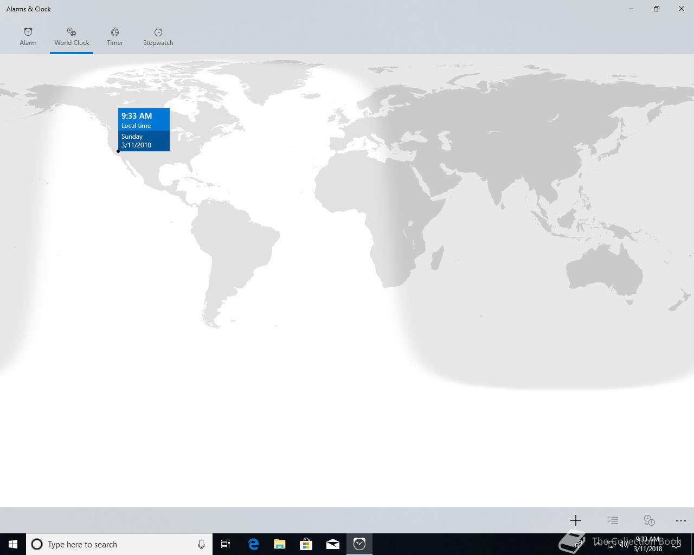694x555 pixels.
Task: Show hidden system tray icons
Action: coord(597,544)
